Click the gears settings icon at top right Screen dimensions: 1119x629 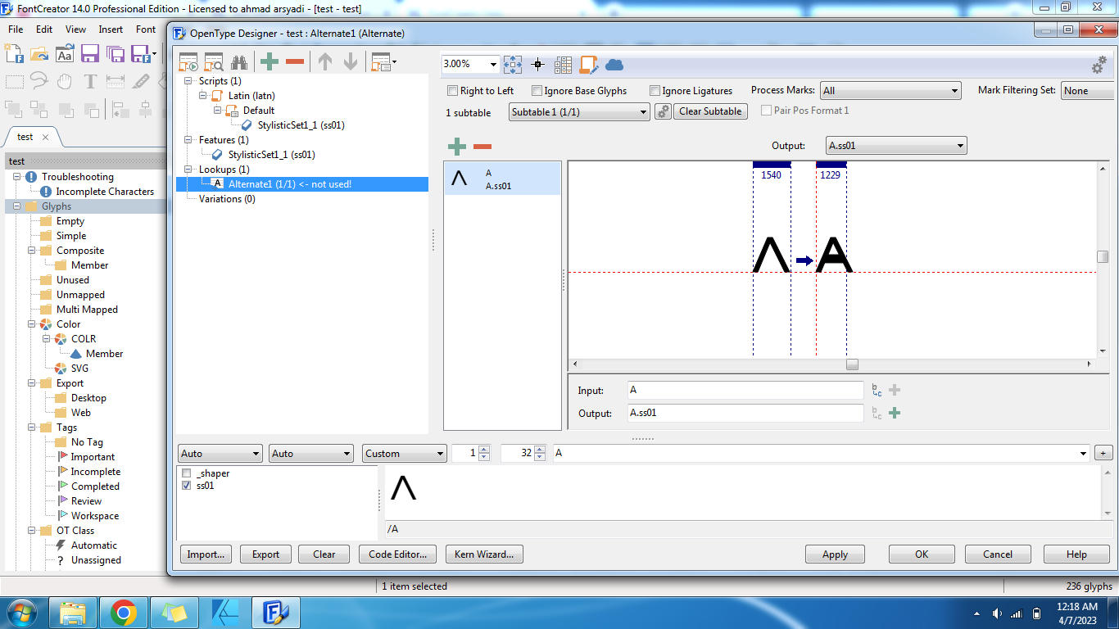(1100, 65)
